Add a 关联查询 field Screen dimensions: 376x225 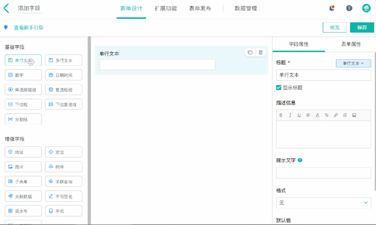[64, 182]
